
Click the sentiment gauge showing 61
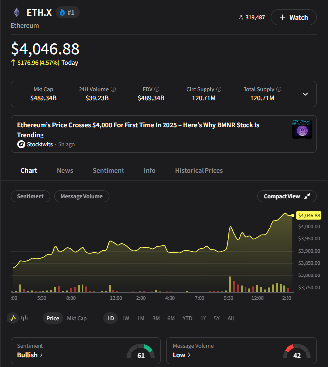[141, 351]
